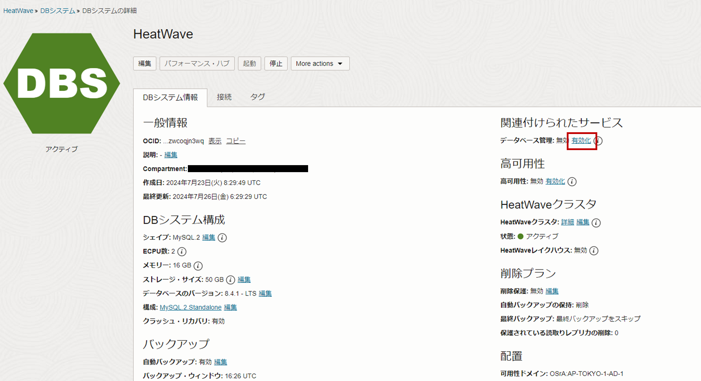
Task: Edit the シェイプ MySQL.2 setting
Action: 209,238
